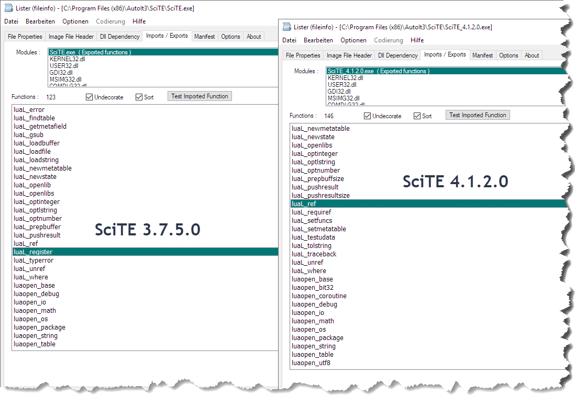This screenshot has height=396, width=575.
Task: Disable Undecorate in the SciTE 4.1.2.0 window
Action: tap(368, 116)
